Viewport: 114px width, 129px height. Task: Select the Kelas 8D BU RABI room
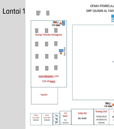click(x=82, y=117)
